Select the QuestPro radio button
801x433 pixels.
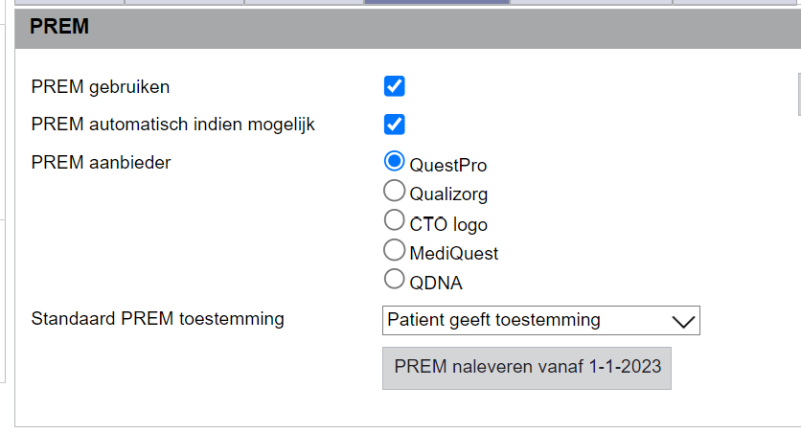tap(394, 161)
